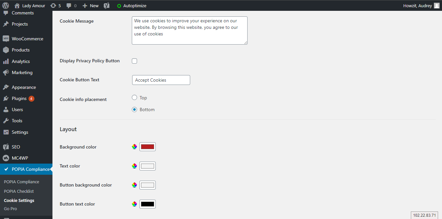Click color wheel icon beside Text color
The image size is (442, 219).
134,166
